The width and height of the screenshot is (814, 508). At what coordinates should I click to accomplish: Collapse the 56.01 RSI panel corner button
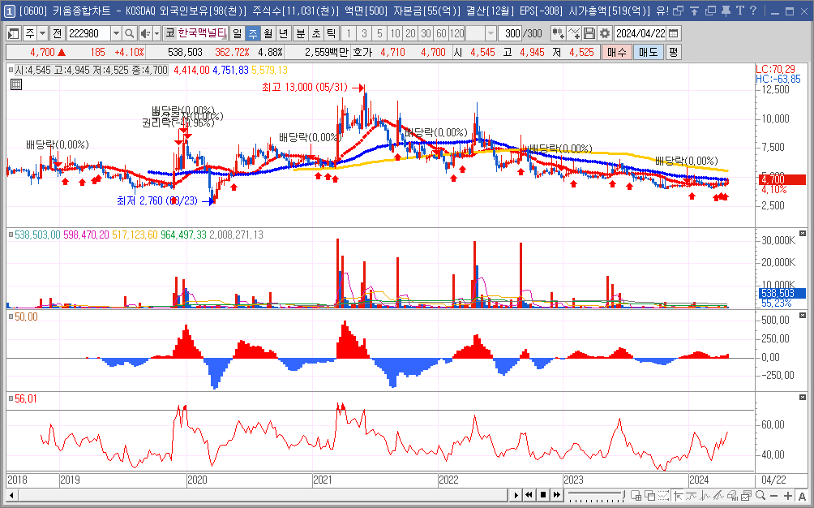803,398
